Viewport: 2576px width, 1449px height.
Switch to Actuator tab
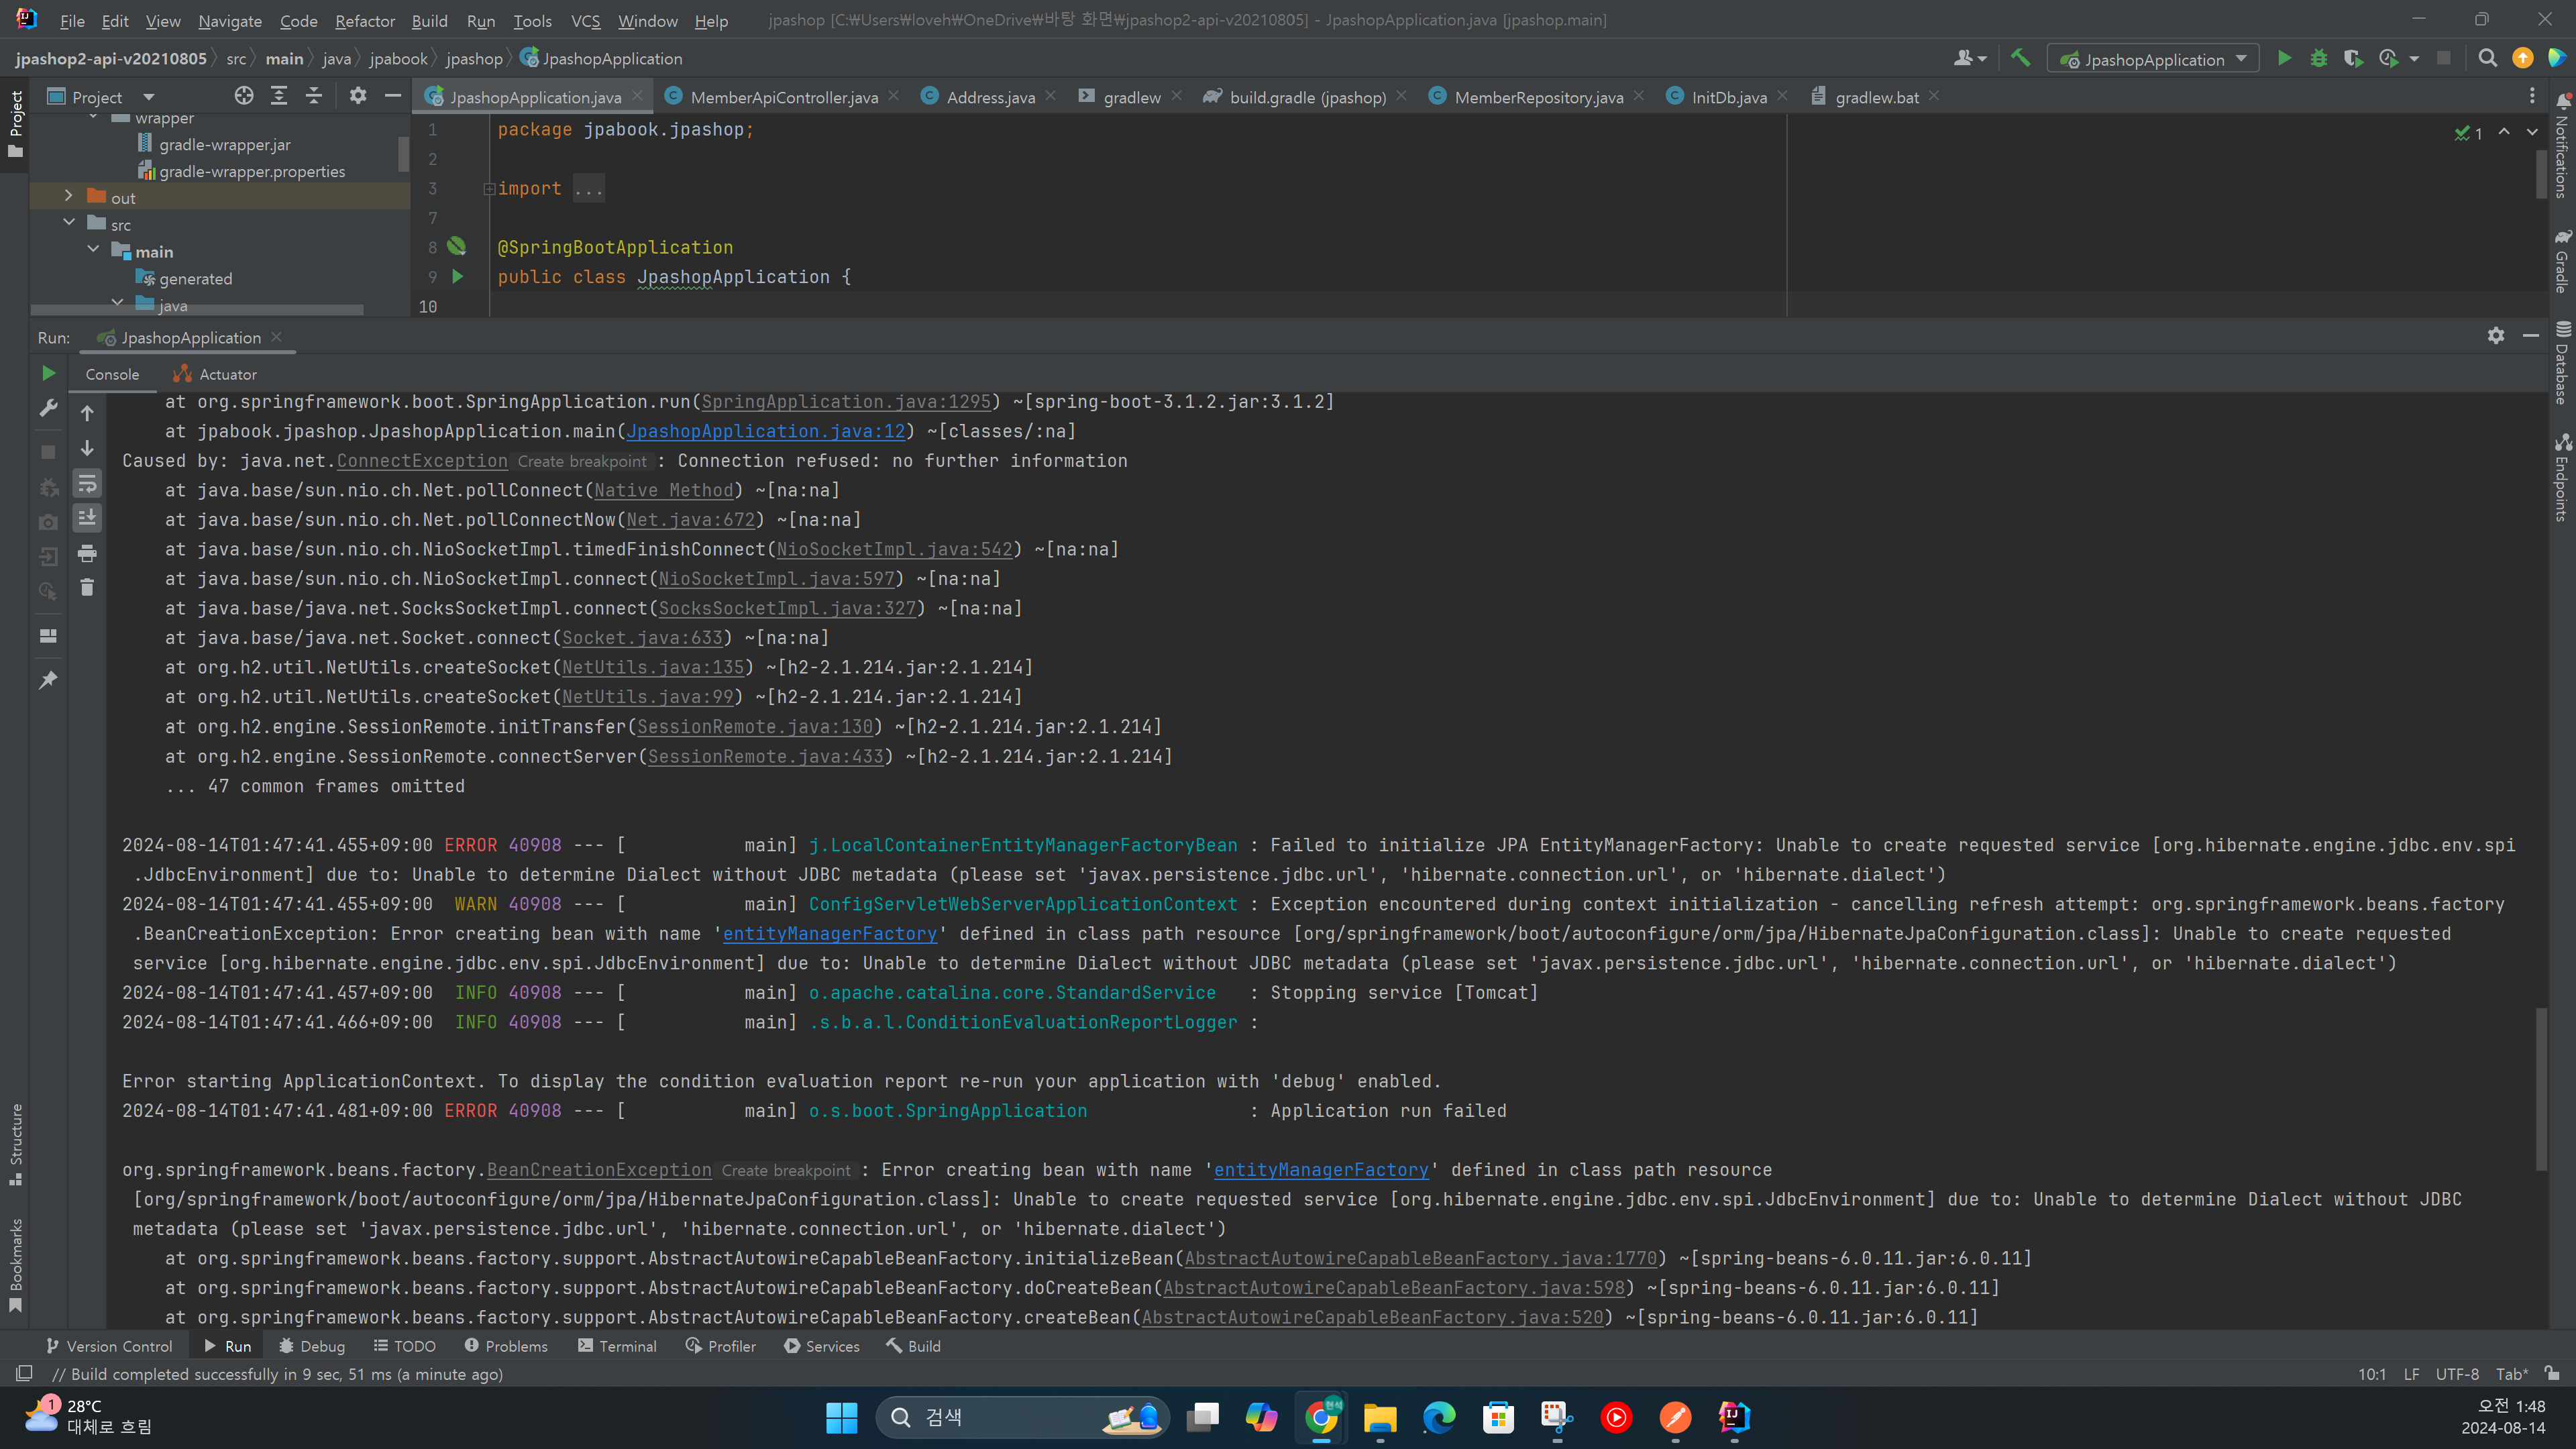[x=215, y=374]
